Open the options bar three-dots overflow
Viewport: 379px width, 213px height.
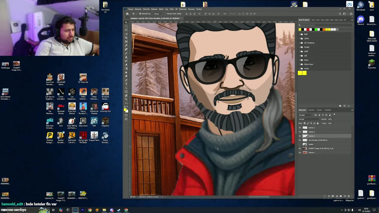[x=225, y=14]
